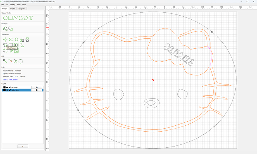Activate the Node Edit arrow tool
This screenshot has width=257, height=154.
click(x=5, y=61)
